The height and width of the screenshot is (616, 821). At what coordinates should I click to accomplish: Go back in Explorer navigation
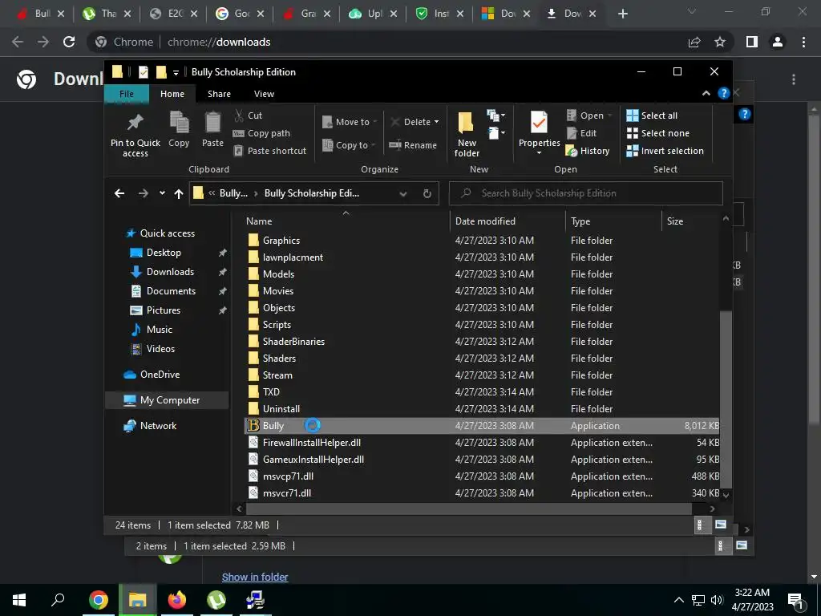click(119, 193)
